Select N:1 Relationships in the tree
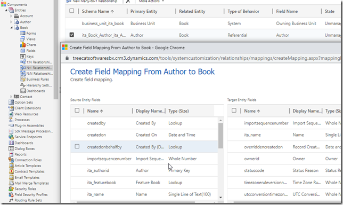The height and width of the screenshot is (205, 343). [36, 68]
